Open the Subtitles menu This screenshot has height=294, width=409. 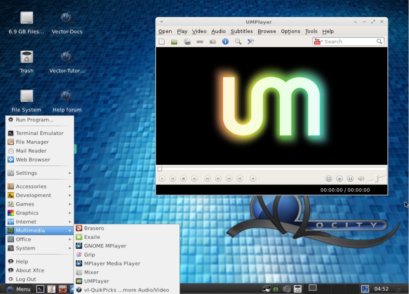pyautogui.click(x=241, y=31)
